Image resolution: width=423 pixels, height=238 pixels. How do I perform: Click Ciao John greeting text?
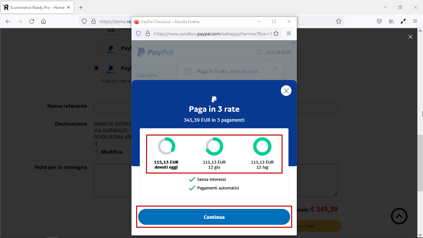pos(147,75)
